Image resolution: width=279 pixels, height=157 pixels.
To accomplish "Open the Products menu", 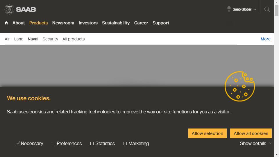I will click(x=38, y=23).
